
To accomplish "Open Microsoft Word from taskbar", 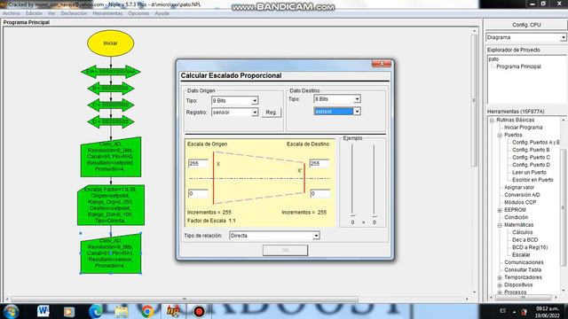I will (x=43, y=311).
